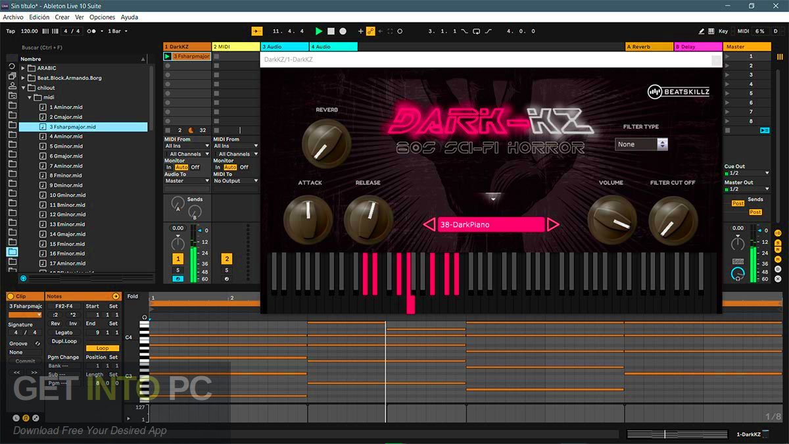Toggle the Sends section selector icon
Screen dimensions: 789x444
point(778,243)
